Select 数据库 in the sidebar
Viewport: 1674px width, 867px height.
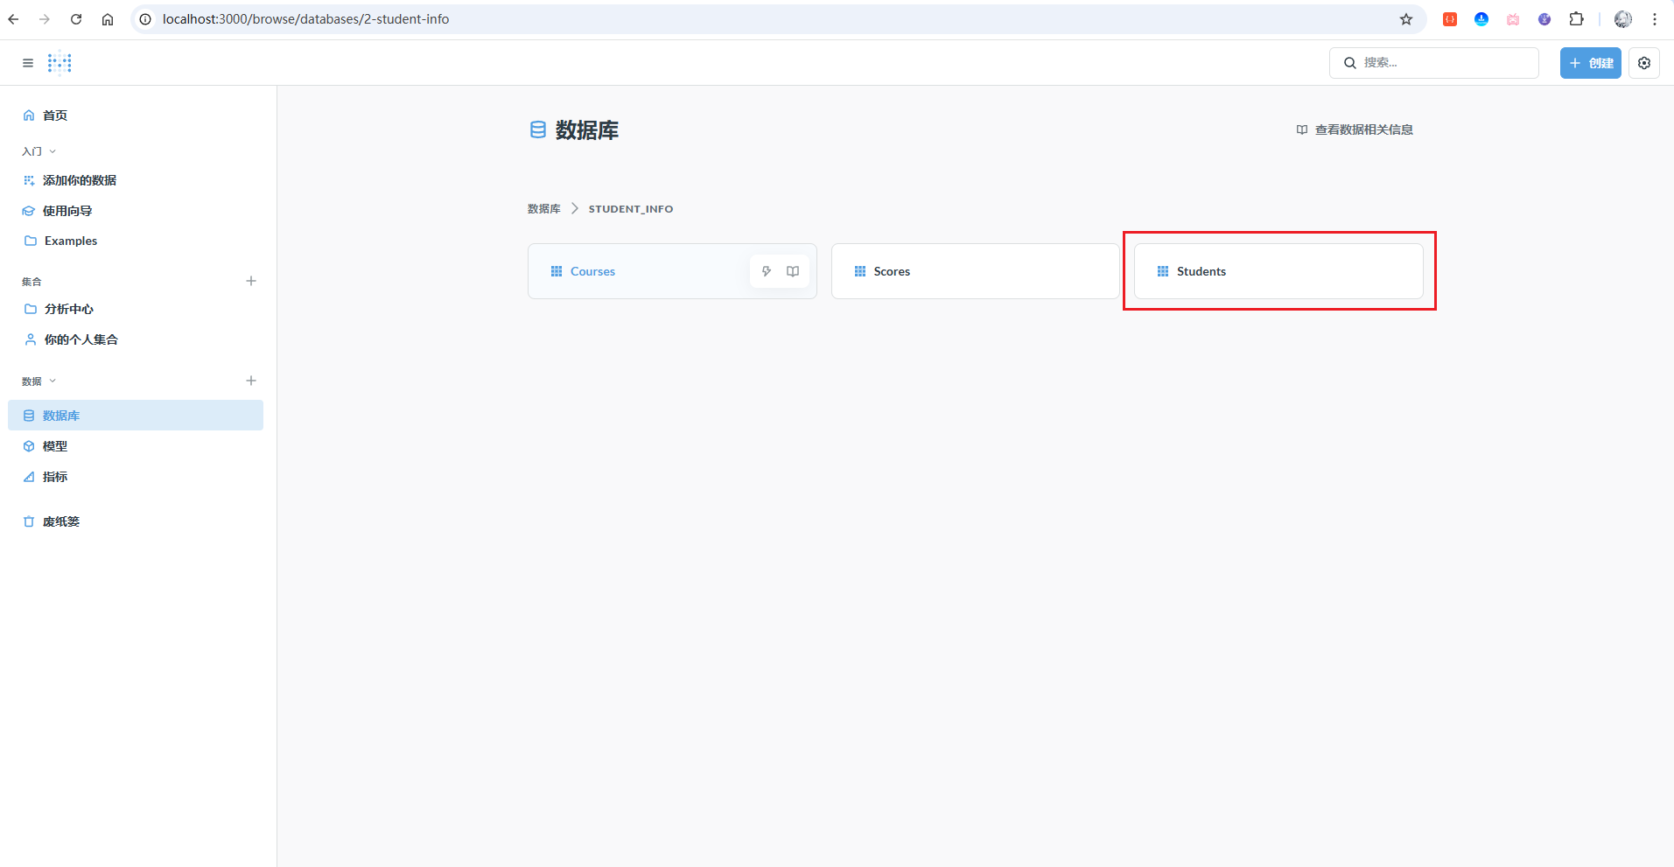(136, 416)
